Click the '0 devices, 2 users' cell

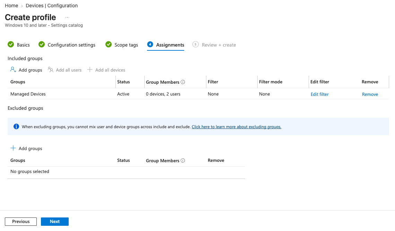click(163, 94)
